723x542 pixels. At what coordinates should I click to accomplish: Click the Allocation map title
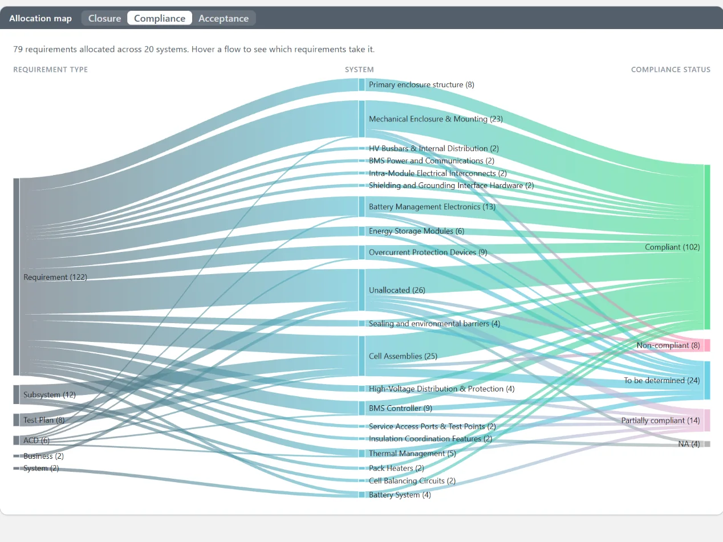tap(40, 18)
